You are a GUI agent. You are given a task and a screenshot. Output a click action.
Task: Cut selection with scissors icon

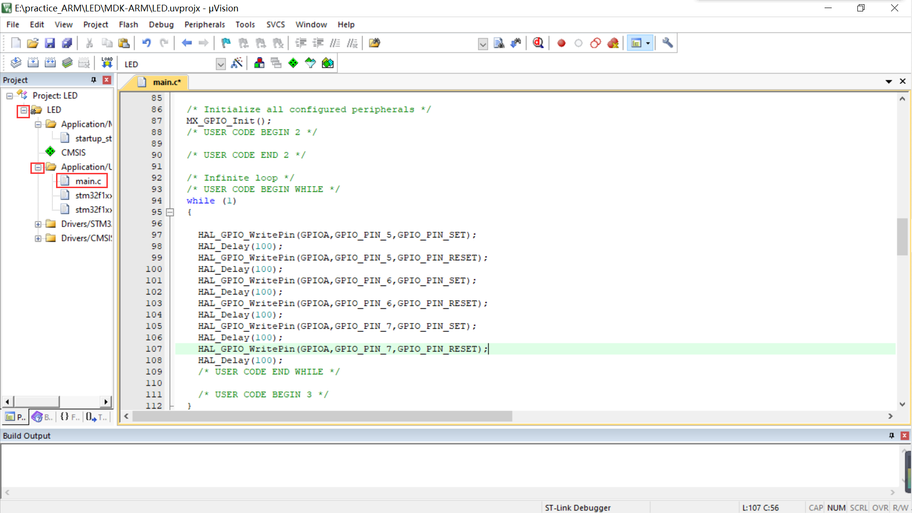89,43
